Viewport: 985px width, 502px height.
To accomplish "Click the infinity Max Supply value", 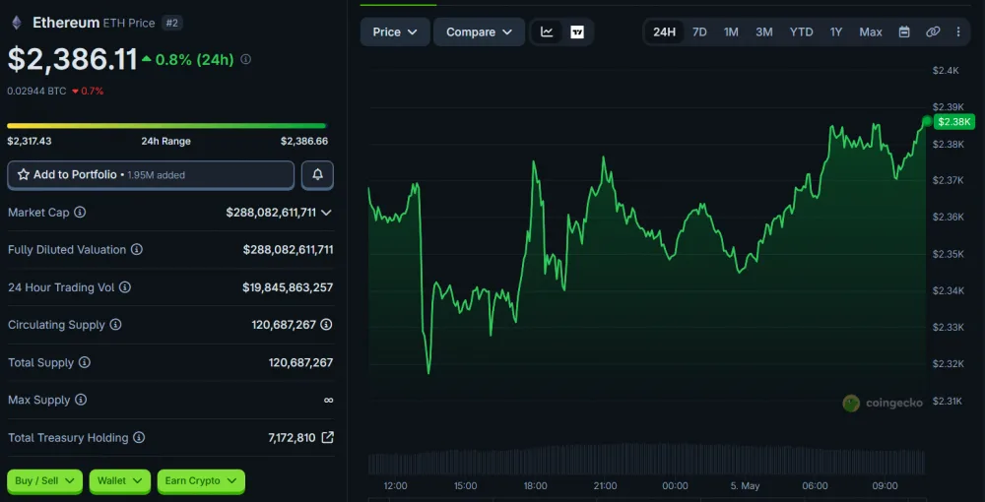I will [329, 400].
